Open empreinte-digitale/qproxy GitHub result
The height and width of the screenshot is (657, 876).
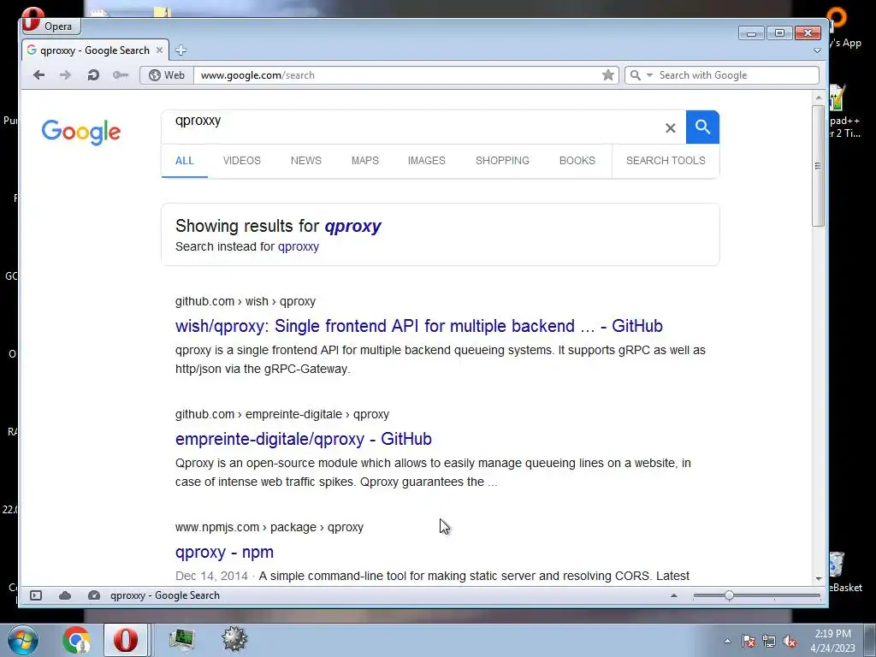point(304,439)
